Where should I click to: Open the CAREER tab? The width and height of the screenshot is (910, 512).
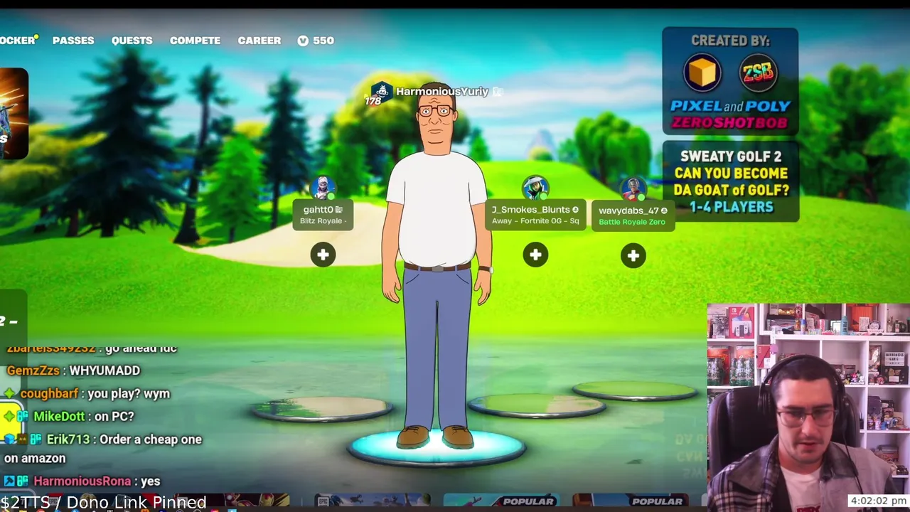pyautogui.click(x=259, y=41)
